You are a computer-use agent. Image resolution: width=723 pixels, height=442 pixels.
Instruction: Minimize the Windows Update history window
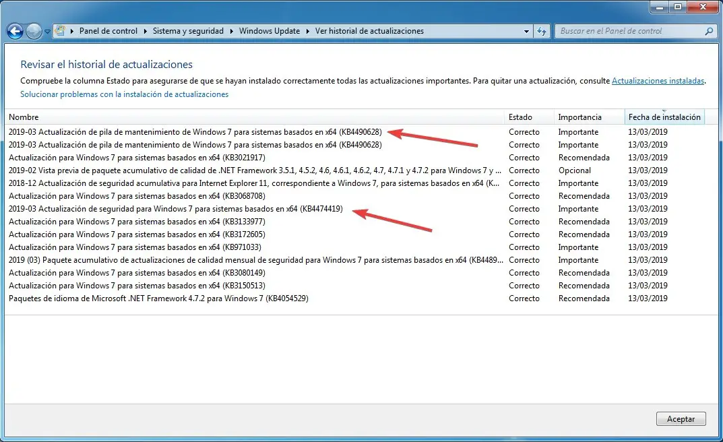(x=660, y=7)
